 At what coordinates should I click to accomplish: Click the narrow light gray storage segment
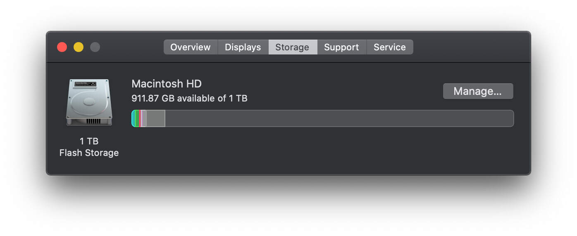tap(144, 118)
